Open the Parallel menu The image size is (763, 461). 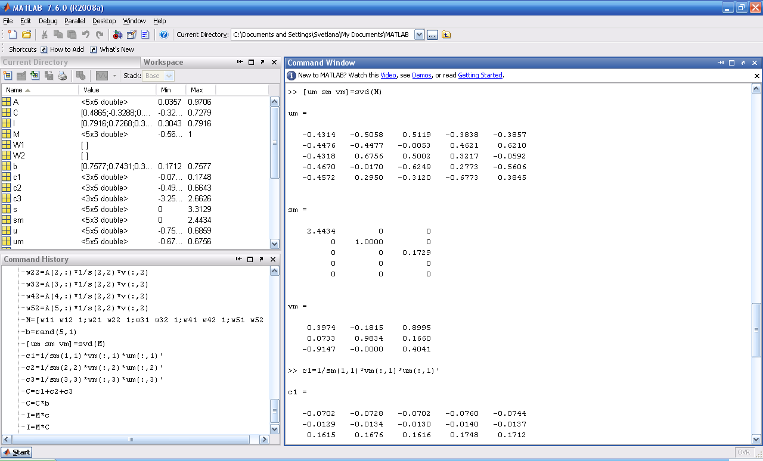(75, 21)
